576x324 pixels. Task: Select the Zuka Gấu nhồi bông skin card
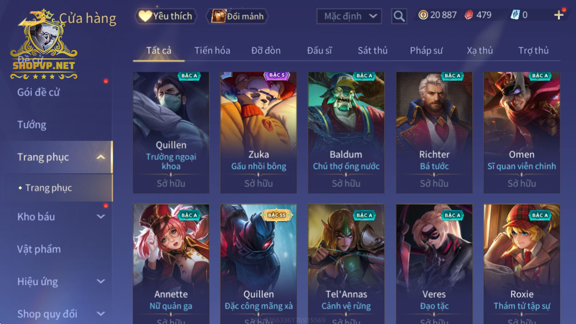click(x=259, y=133)
